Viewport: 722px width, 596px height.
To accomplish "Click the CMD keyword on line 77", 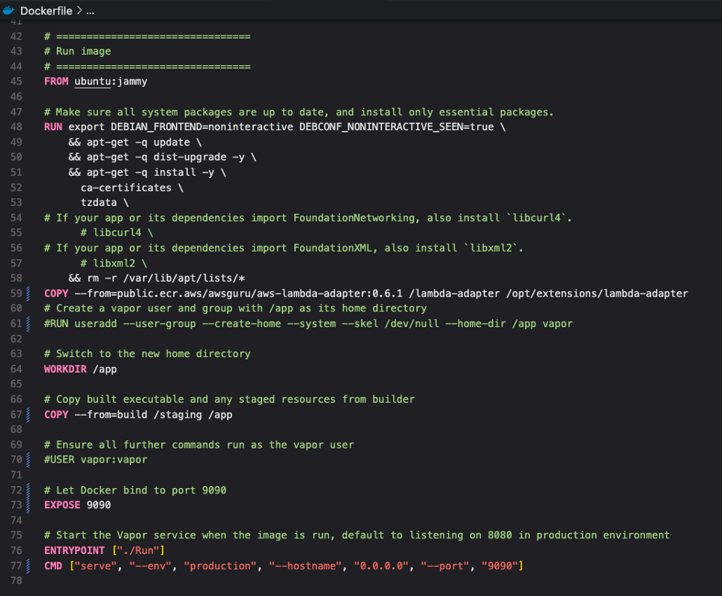I will coord(52,565).
